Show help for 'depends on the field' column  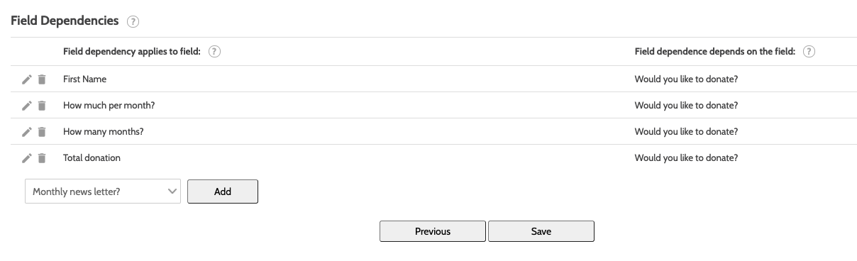(809, 52)
